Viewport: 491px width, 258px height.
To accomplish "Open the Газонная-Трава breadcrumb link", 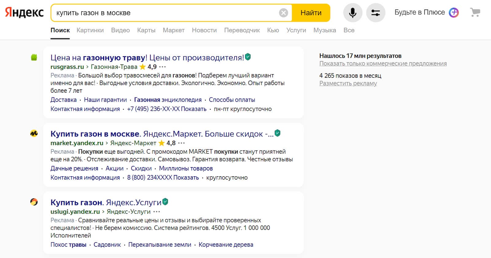I will pyautogui.click(x=114, y=67).
